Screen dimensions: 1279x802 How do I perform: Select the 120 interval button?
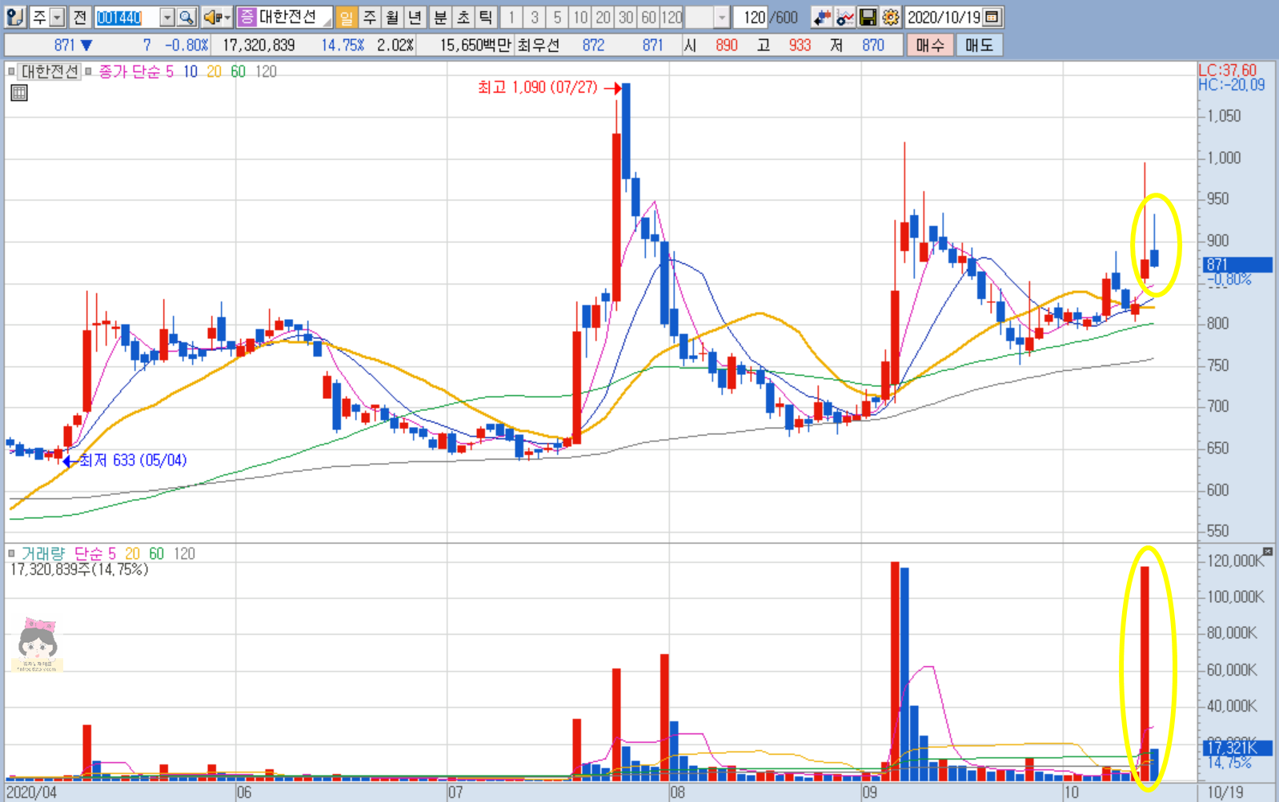tap(672, 17)
